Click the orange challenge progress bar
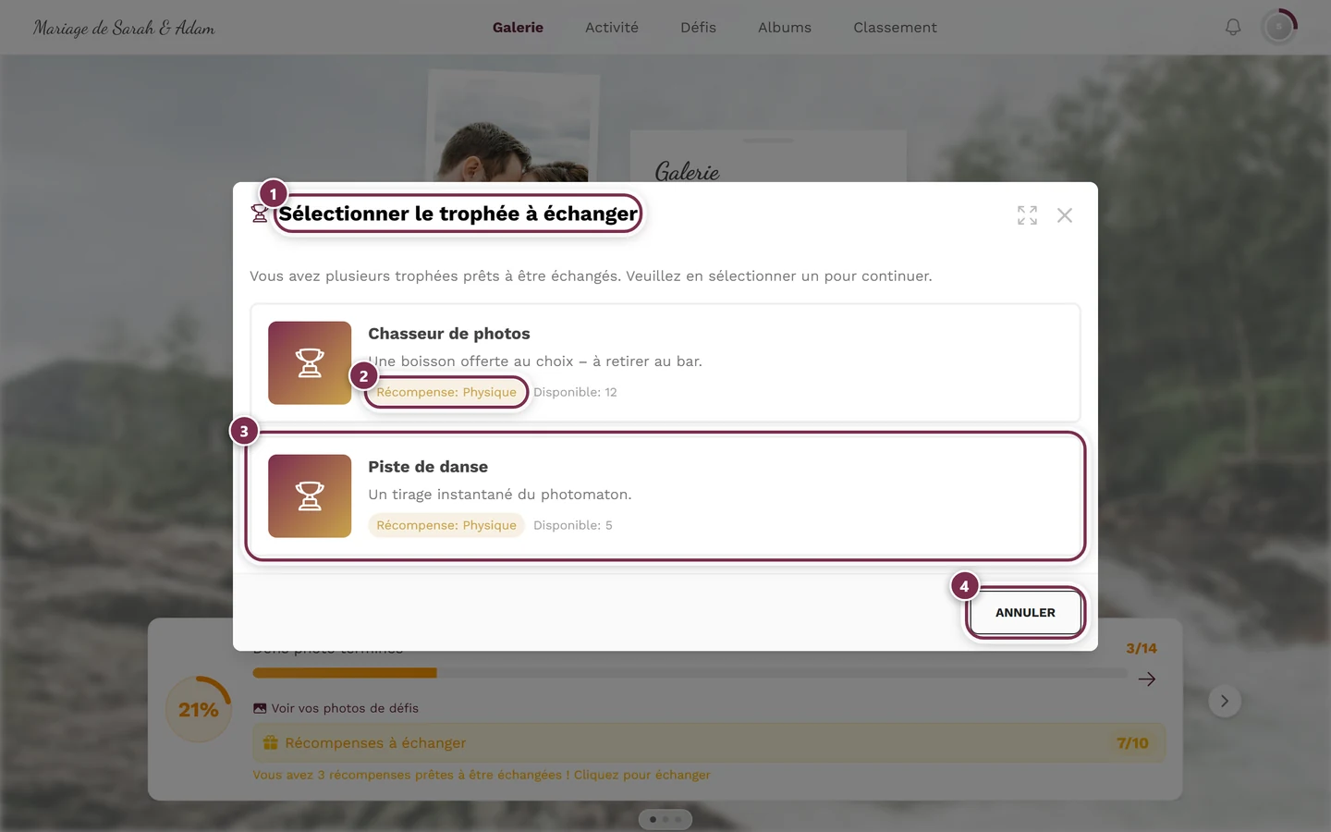 point(690,673)
